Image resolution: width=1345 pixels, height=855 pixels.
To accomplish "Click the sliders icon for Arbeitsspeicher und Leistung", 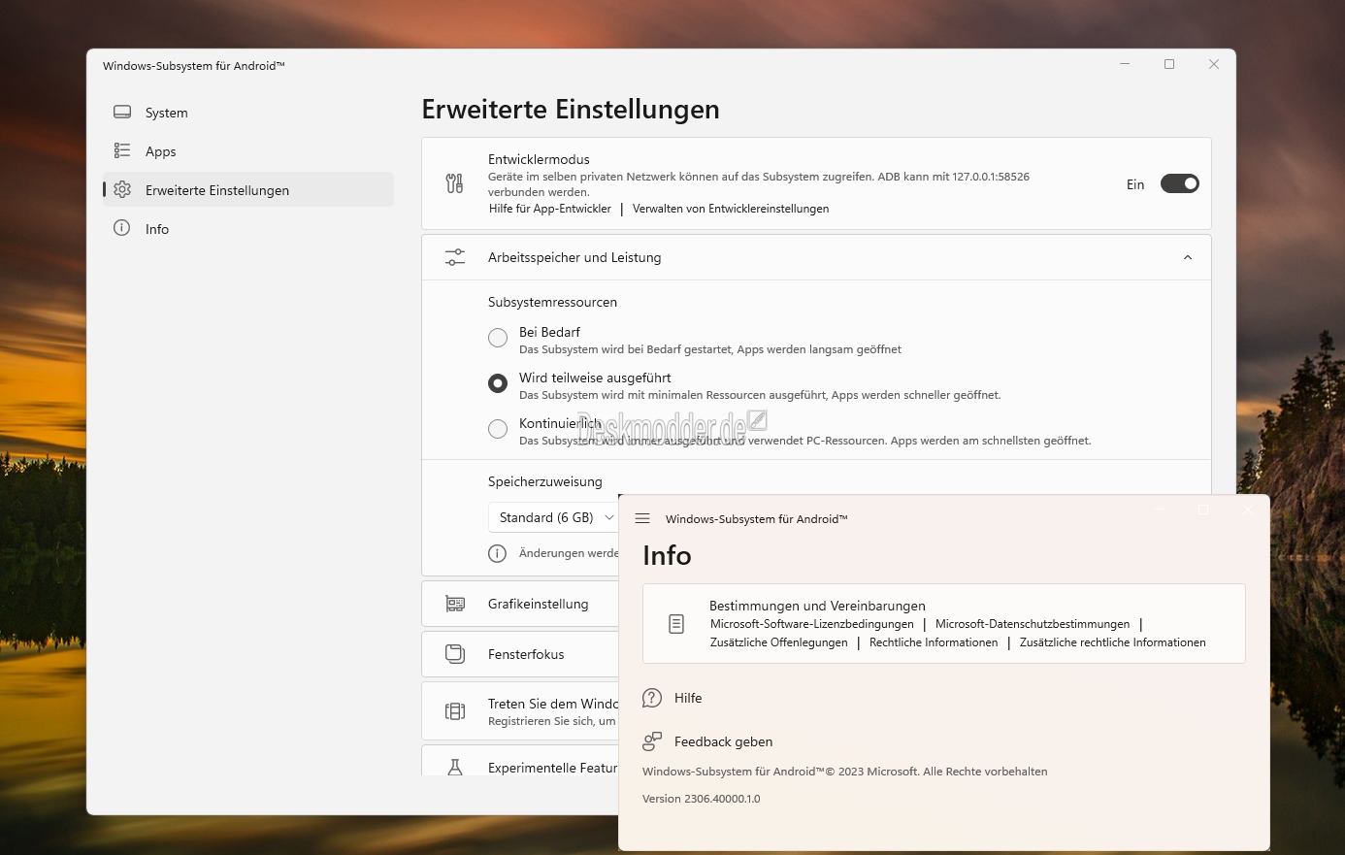I will (x=454, y=257).
